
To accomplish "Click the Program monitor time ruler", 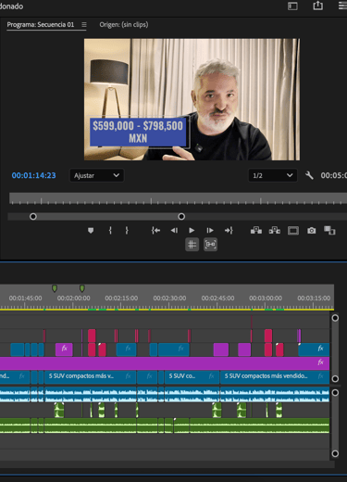I will 178,198.
